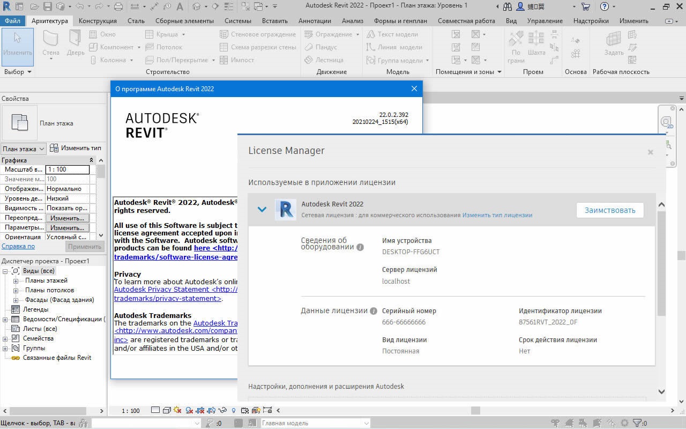Click the Help question mark icon

point(605,6)
